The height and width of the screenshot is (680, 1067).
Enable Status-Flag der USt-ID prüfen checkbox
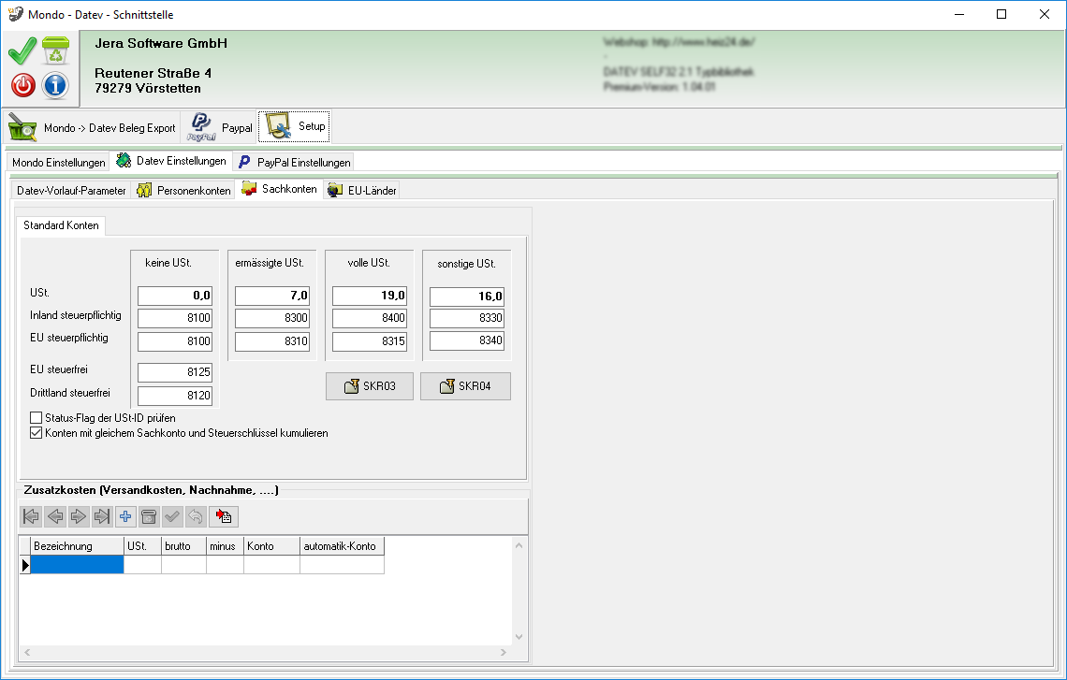pos(37,418)
